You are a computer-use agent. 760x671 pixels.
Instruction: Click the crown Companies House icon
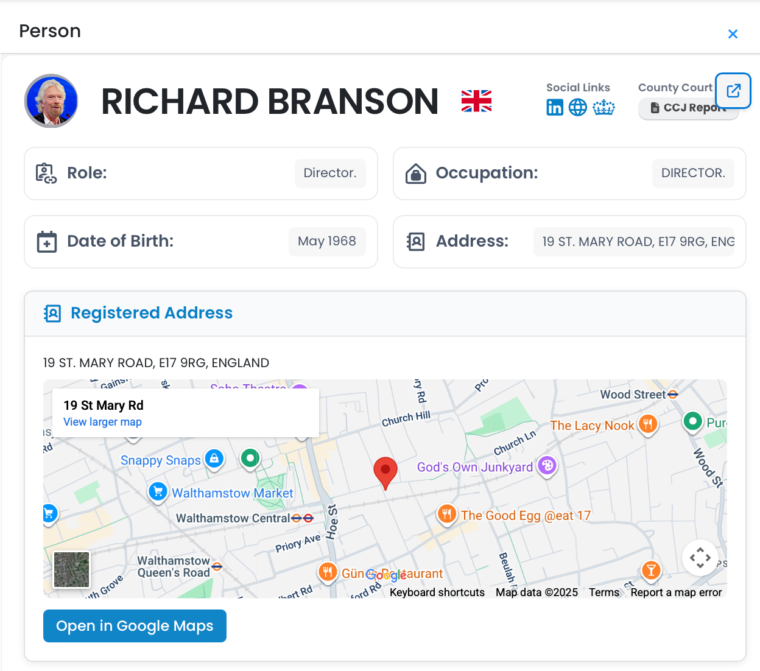[x=603, y=108]
